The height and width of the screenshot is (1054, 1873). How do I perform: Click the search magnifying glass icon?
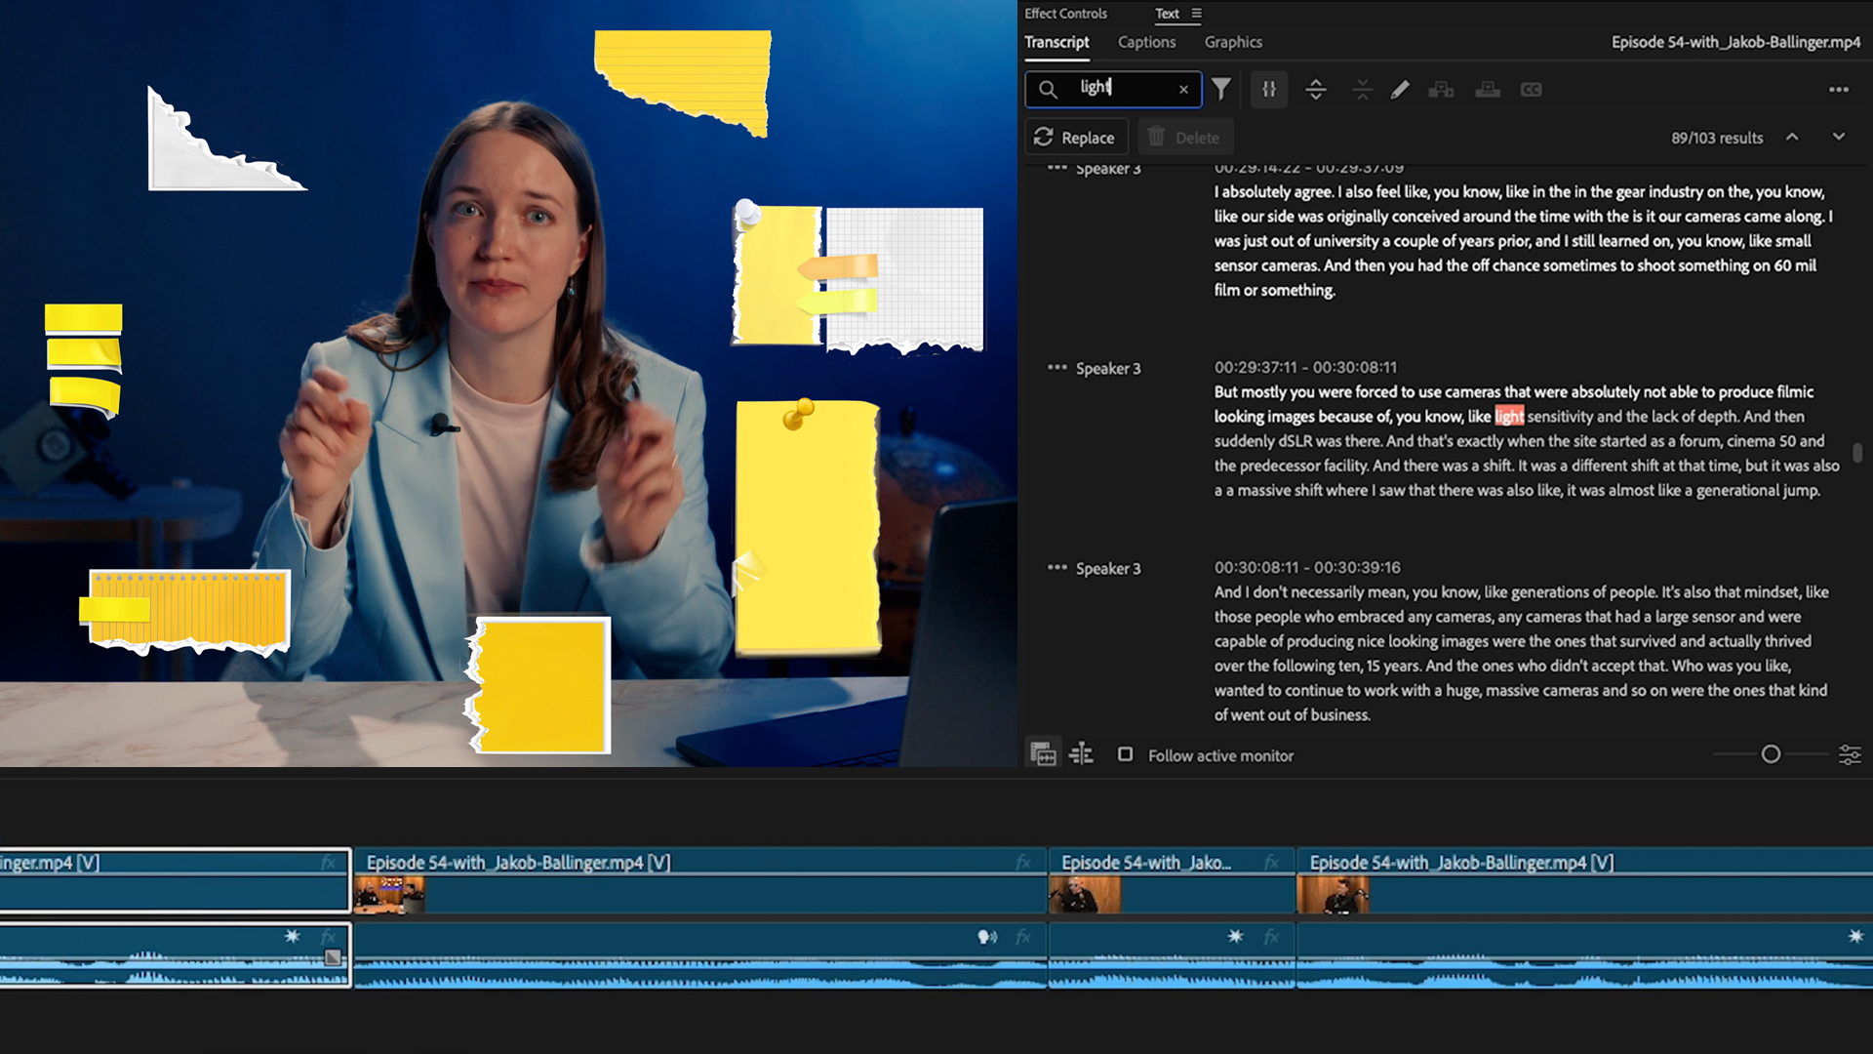(x=1049, y=90)
